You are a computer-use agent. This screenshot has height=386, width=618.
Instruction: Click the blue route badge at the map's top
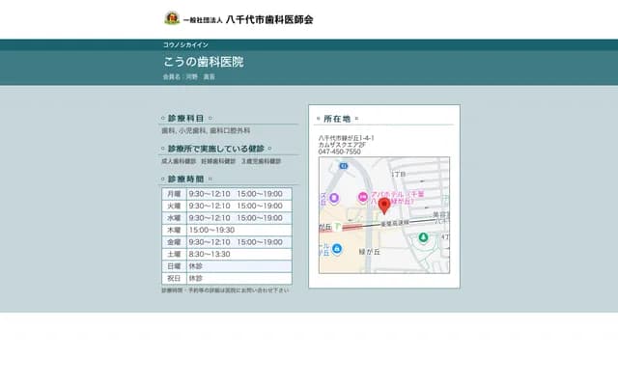[344, 166]
